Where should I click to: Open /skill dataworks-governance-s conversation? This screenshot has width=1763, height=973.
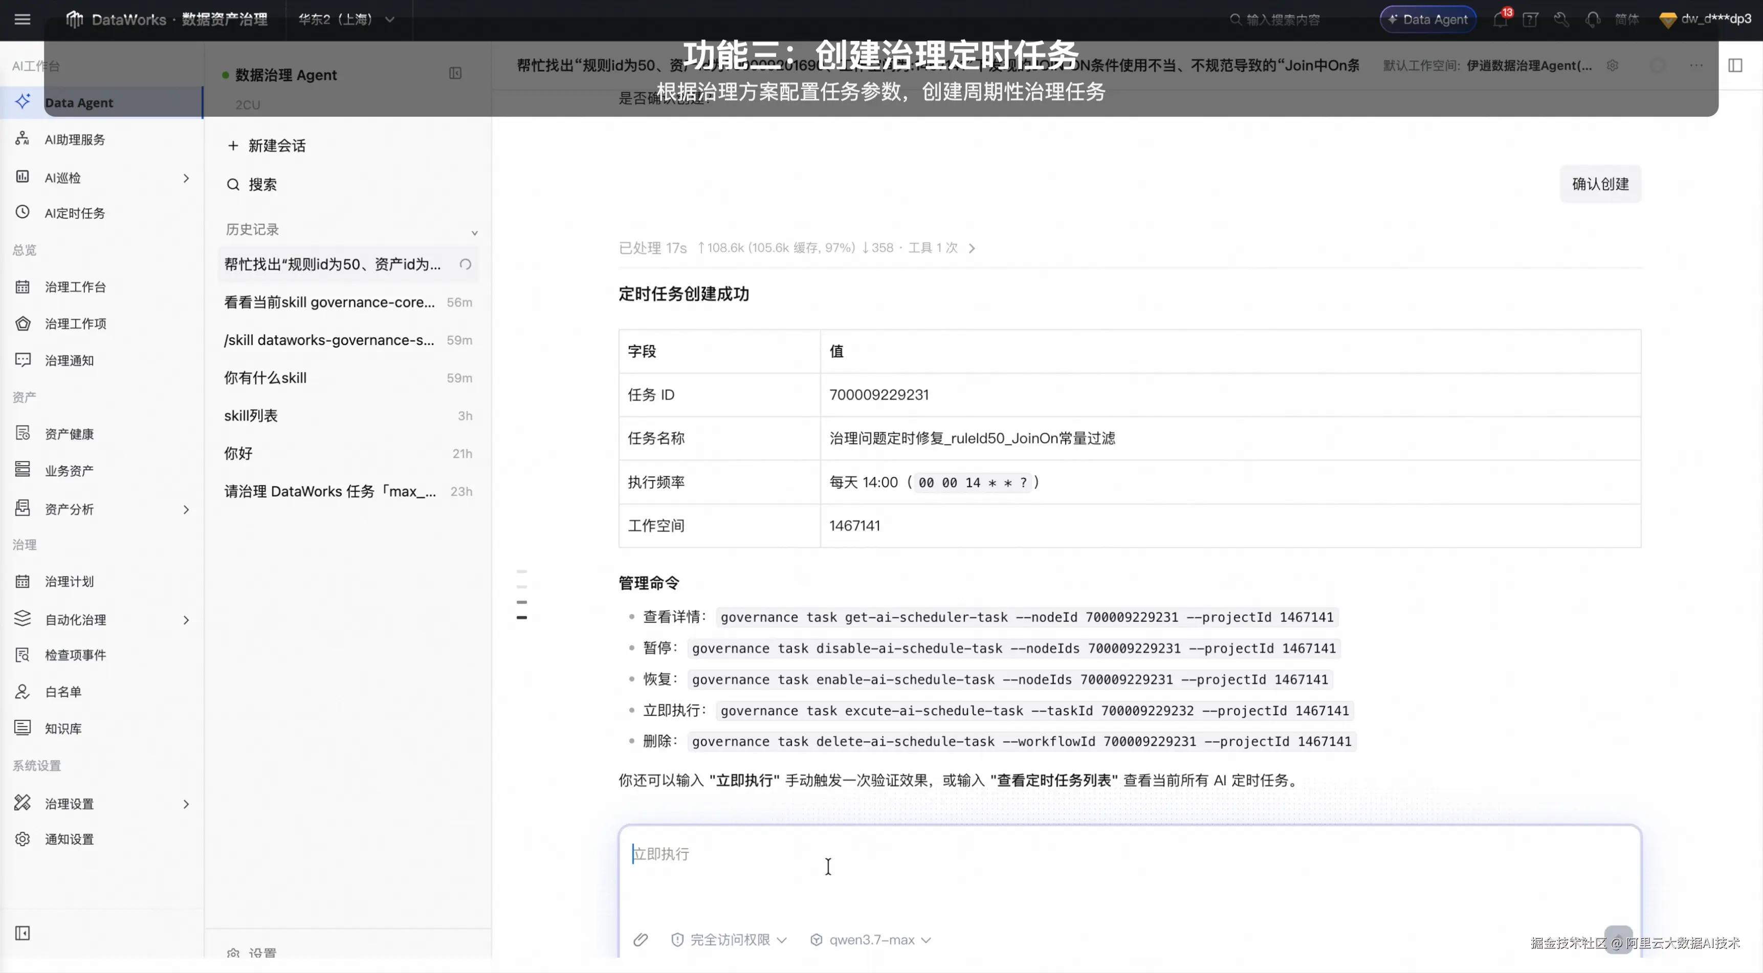pyautogui.click(x=348, y=340)
